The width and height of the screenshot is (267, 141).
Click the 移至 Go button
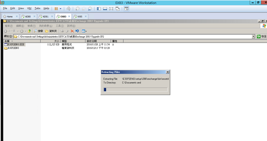pos(262,36)
